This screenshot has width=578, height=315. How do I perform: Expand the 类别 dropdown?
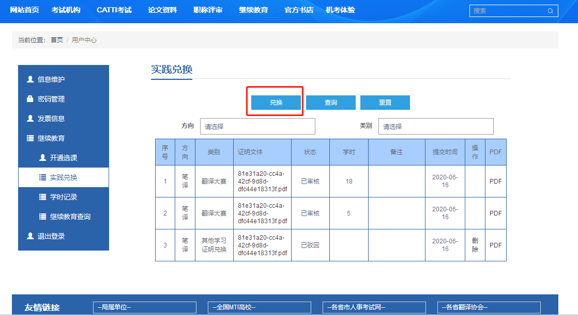(x=435, y=126)
